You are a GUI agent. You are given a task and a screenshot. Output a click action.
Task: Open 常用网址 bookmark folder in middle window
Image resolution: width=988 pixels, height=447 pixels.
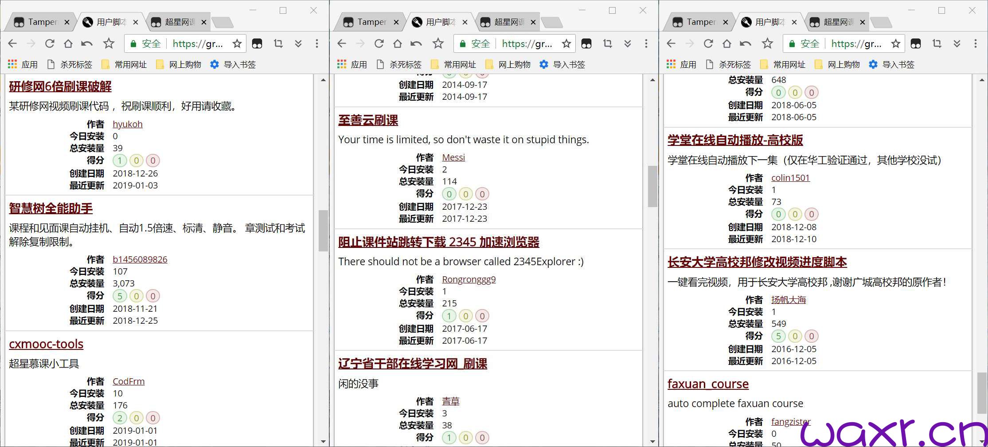pyautogui.click(x=453, y=64)
